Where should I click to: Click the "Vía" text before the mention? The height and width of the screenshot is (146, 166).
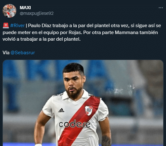click(6, 53)
